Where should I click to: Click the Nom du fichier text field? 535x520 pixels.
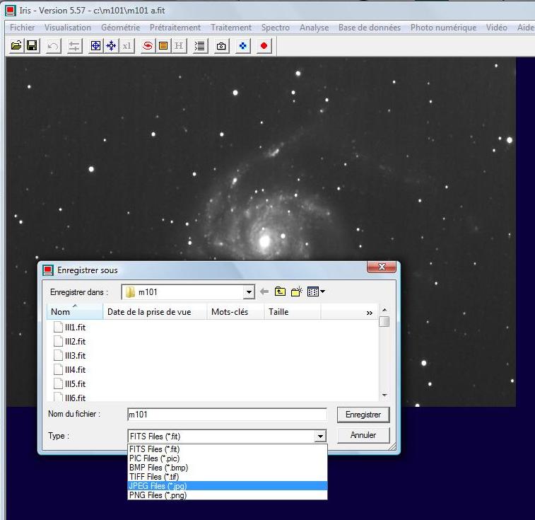coord(228,415)
